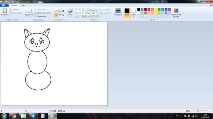
Task: Open the Заливка fill dropdown
Action: click(x=106, y=13)
